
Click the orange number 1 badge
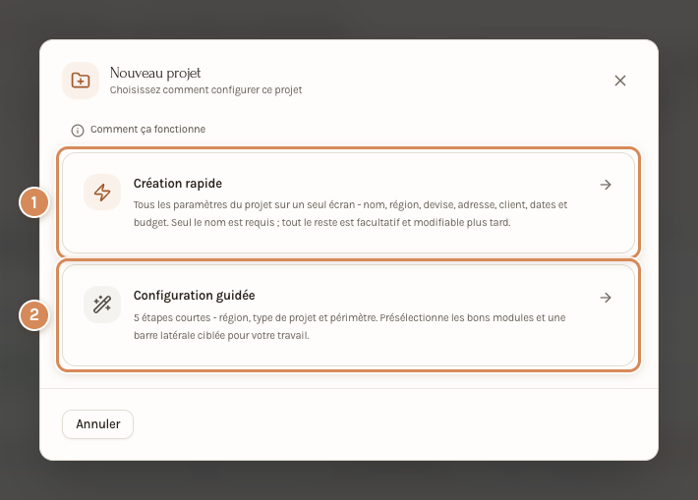pyautogui.click(x=33, y=202)
